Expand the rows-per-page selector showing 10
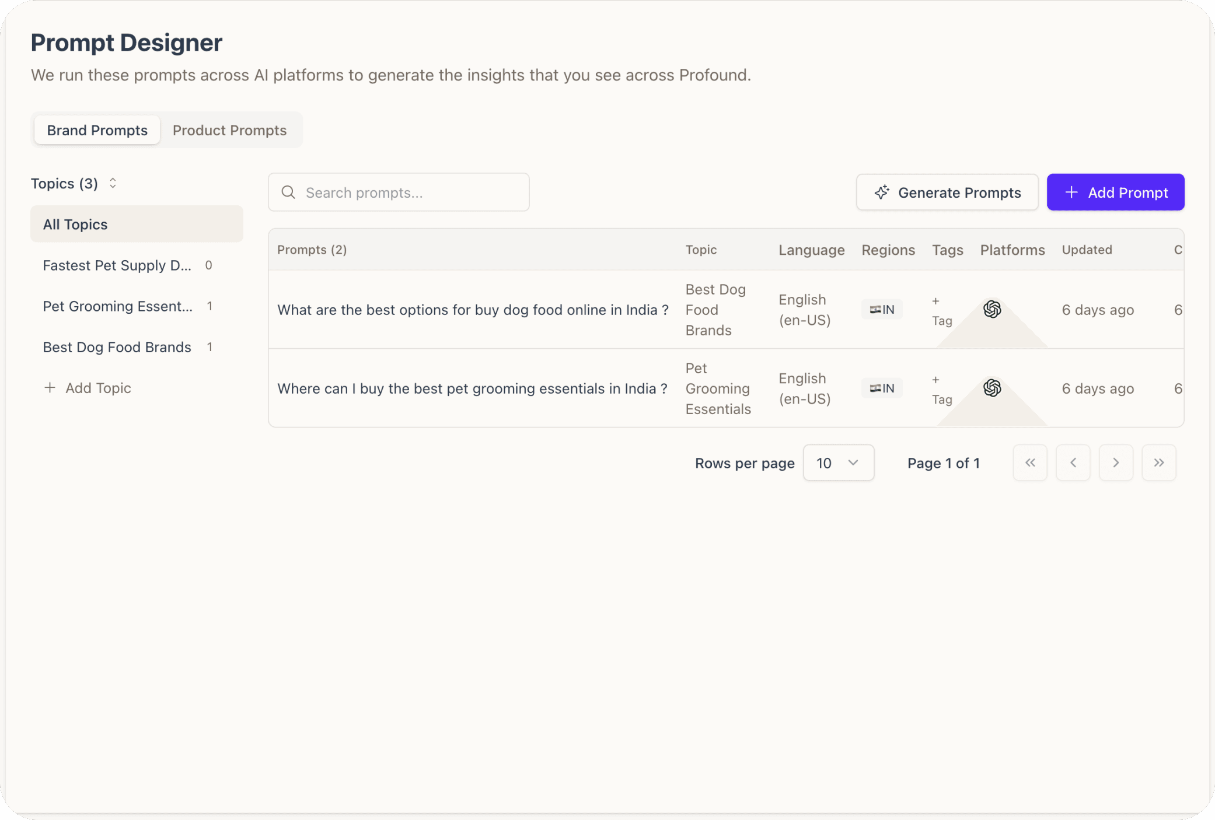The width and height of the screenshot is (1215, 820). (838, 462)
